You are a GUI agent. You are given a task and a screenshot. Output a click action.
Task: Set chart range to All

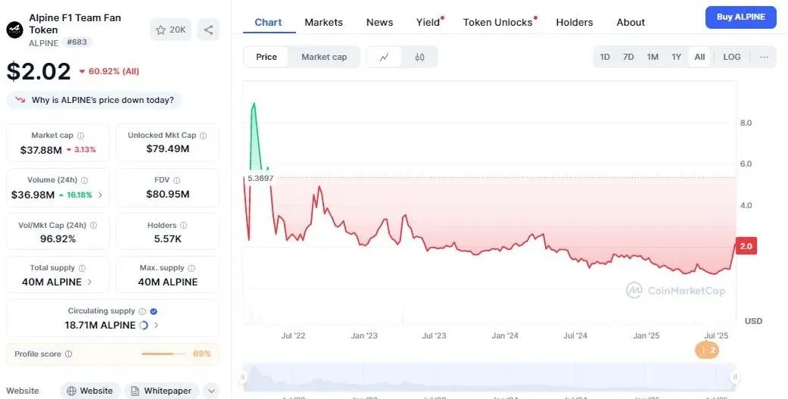pos(699,57)
